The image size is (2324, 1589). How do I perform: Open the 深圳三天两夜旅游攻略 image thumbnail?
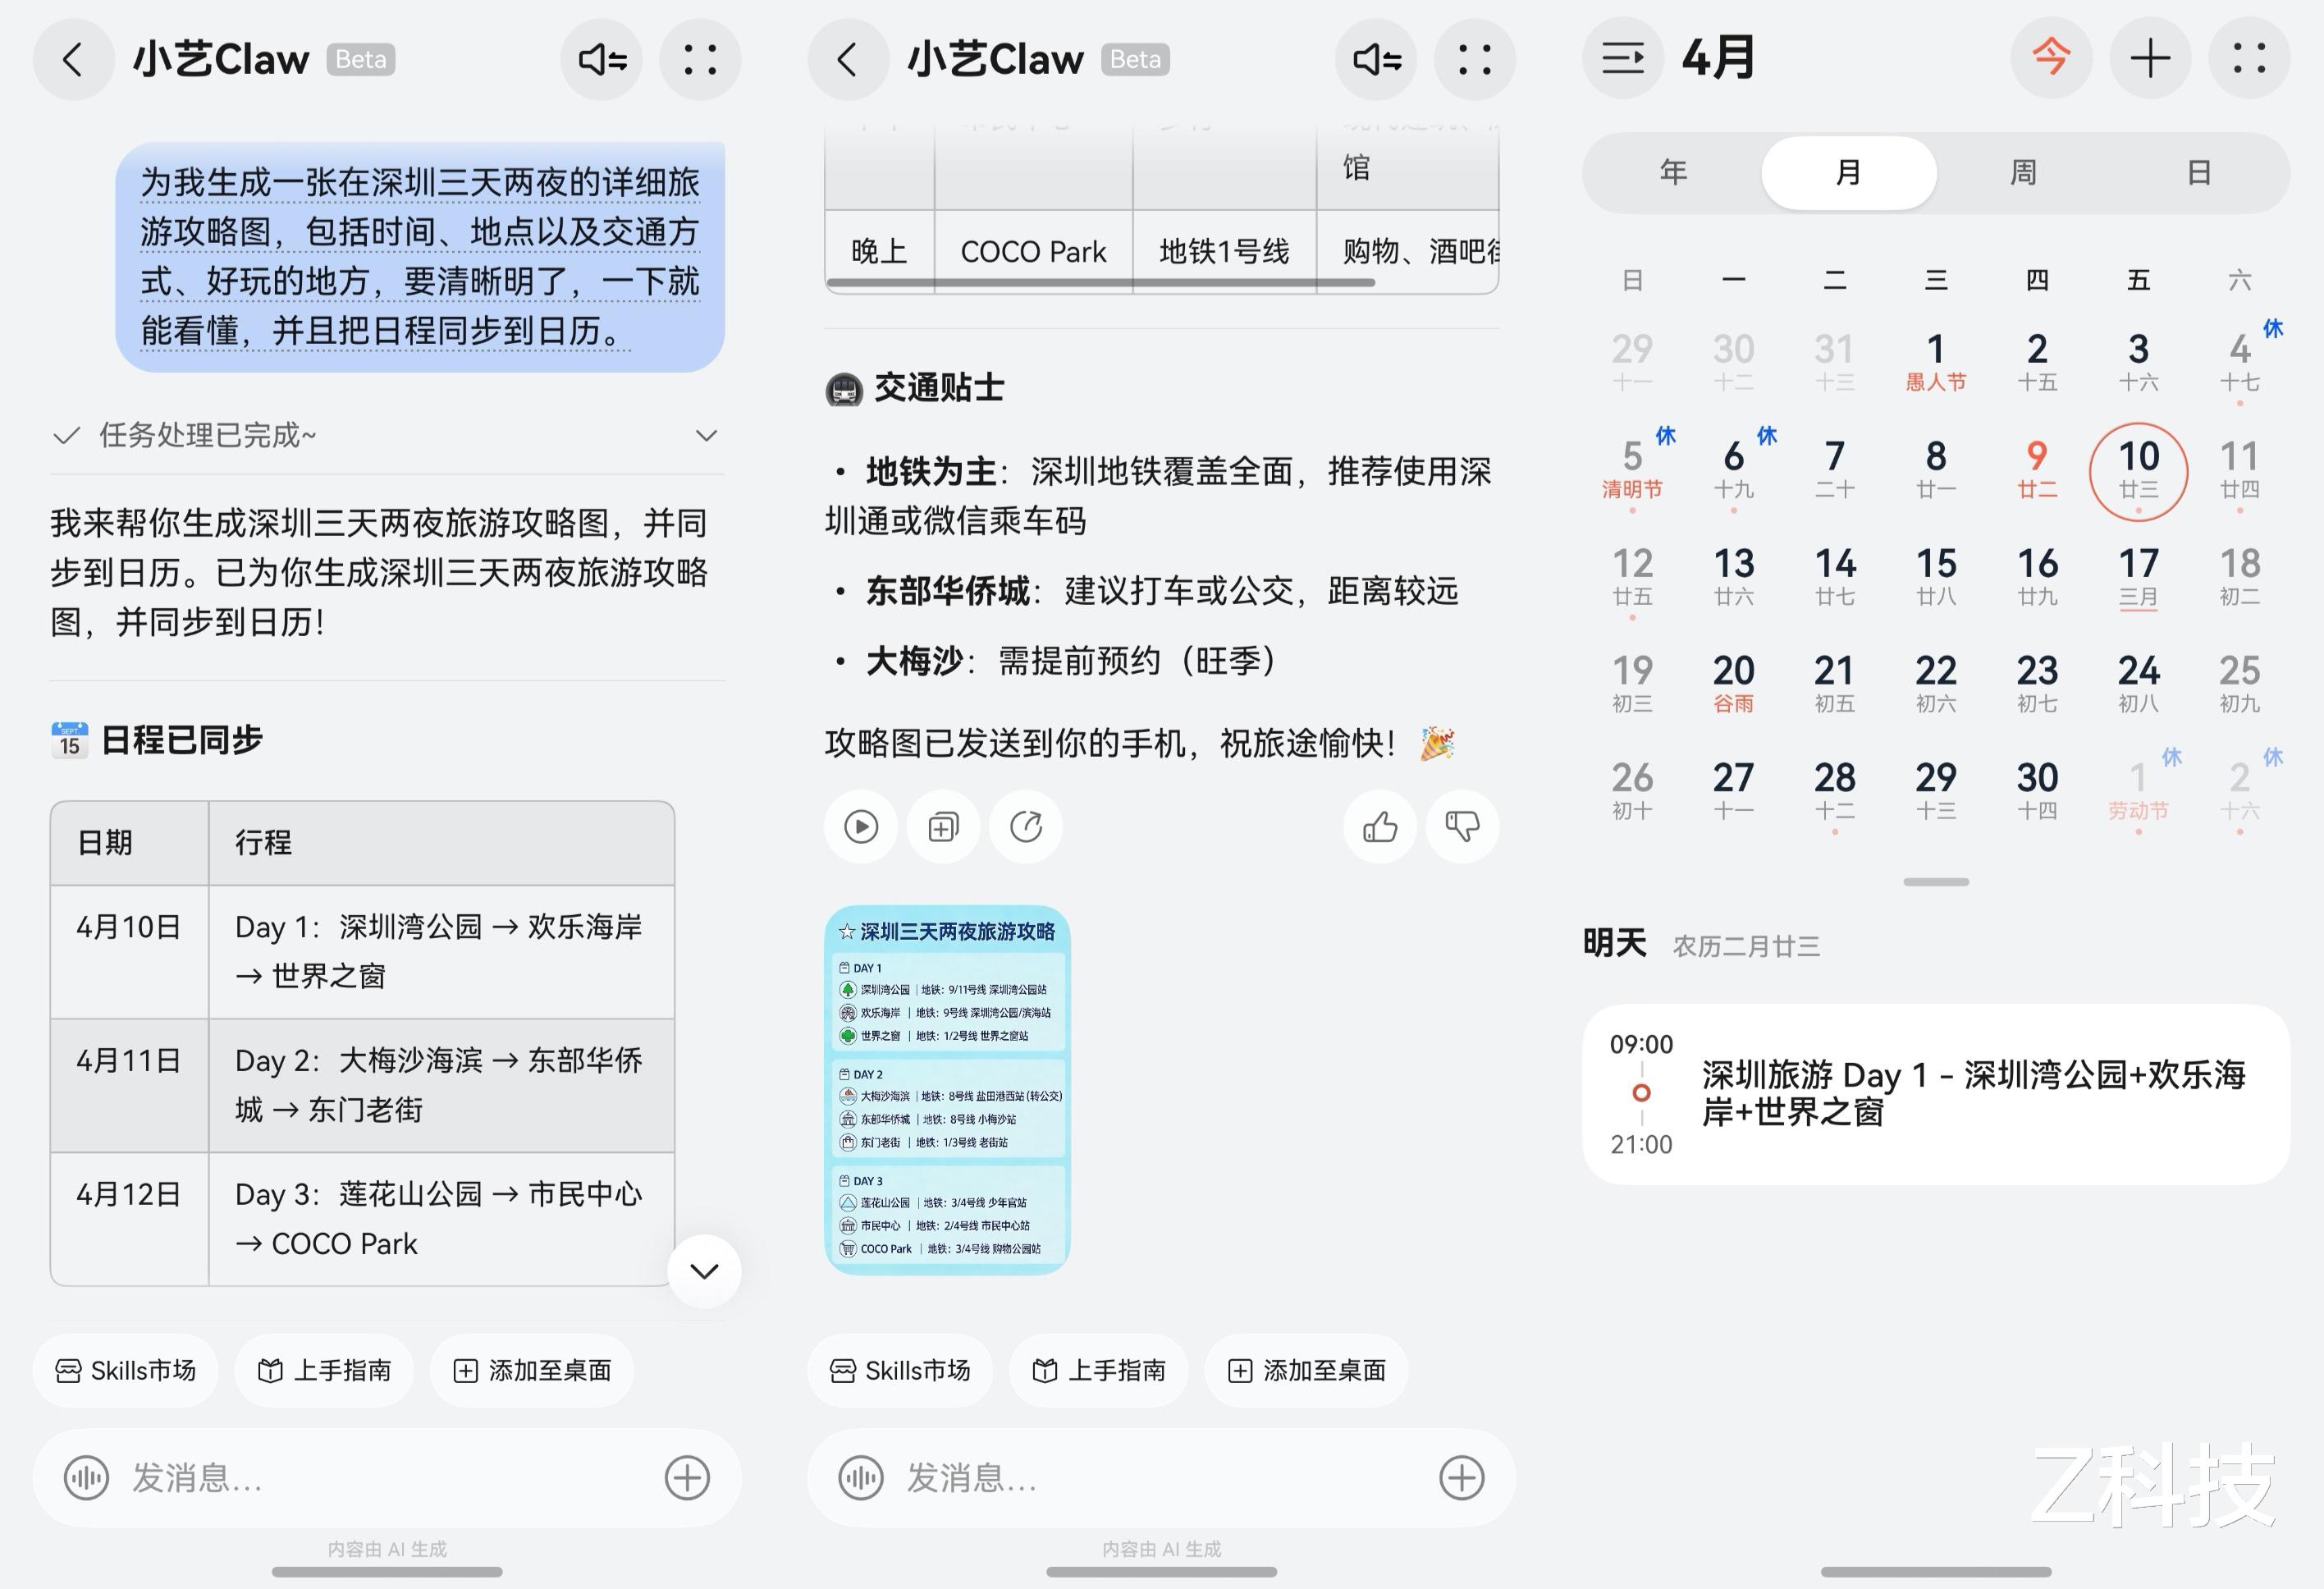[x=947, y=1089]
